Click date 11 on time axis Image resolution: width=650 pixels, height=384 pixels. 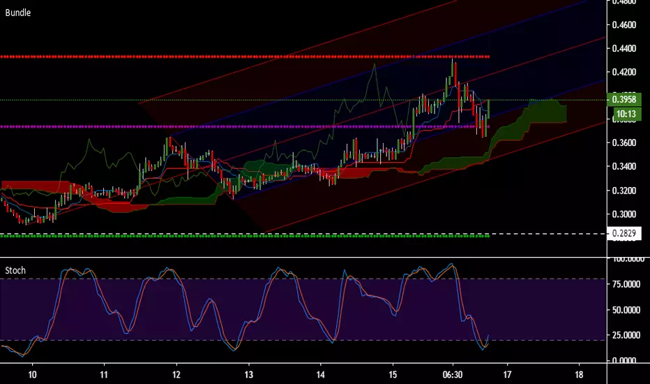[x=104, y=375]
